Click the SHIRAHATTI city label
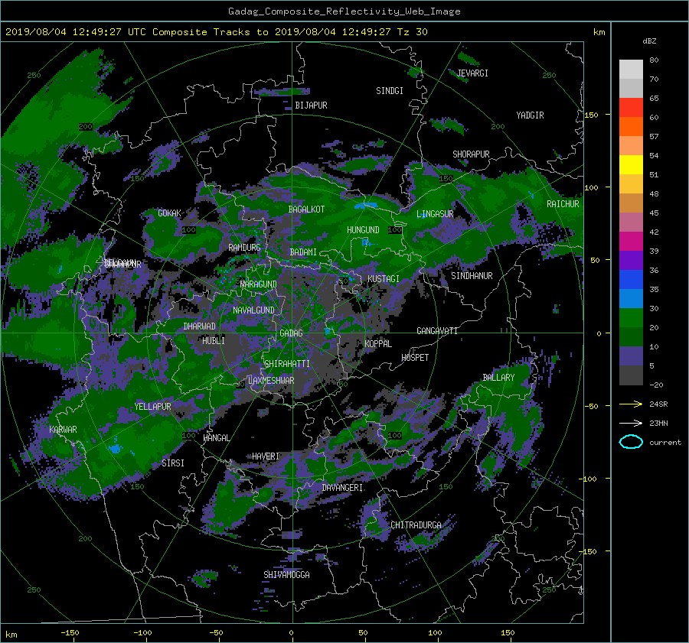 click(x=287, y=364)
